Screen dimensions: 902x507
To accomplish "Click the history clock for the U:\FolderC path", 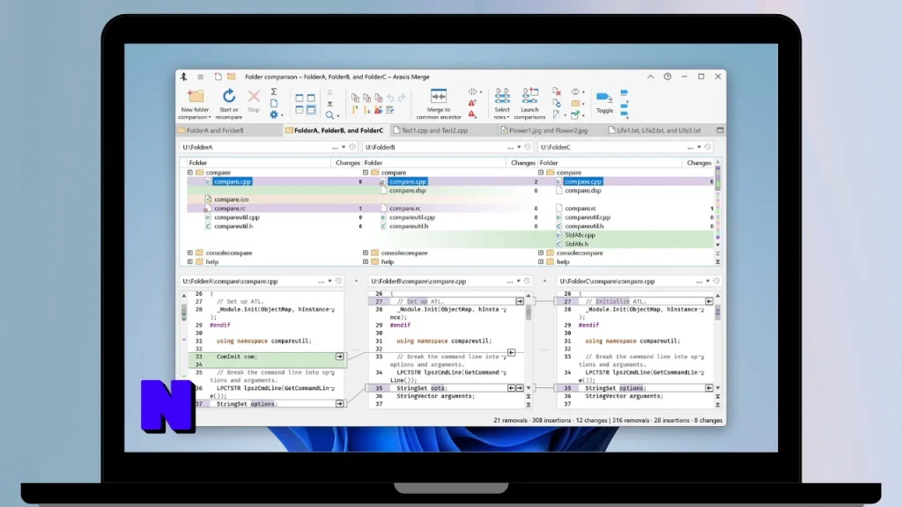I will (707, 147).
